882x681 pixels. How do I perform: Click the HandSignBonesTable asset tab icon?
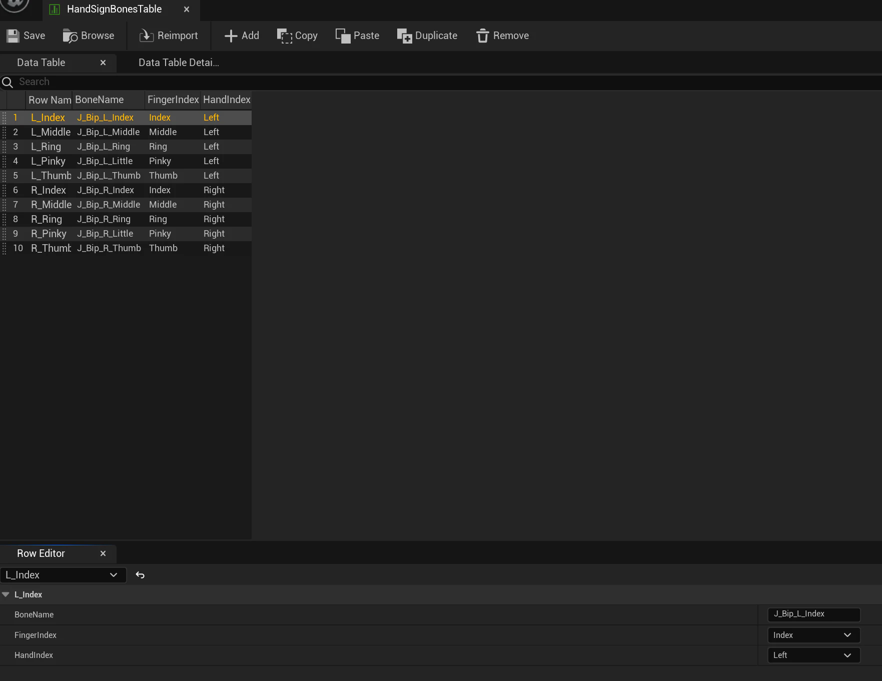tap(55, 10)
